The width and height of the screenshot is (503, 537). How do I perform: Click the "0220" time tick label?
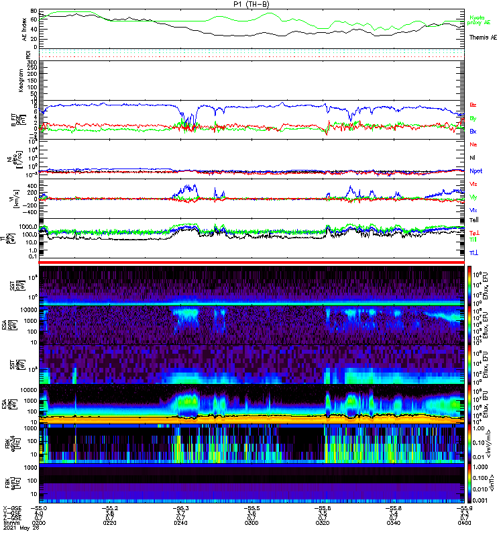click(x=109, y=523)
